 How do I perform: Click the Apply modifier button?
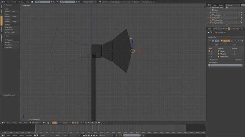(x=216, y=45)
